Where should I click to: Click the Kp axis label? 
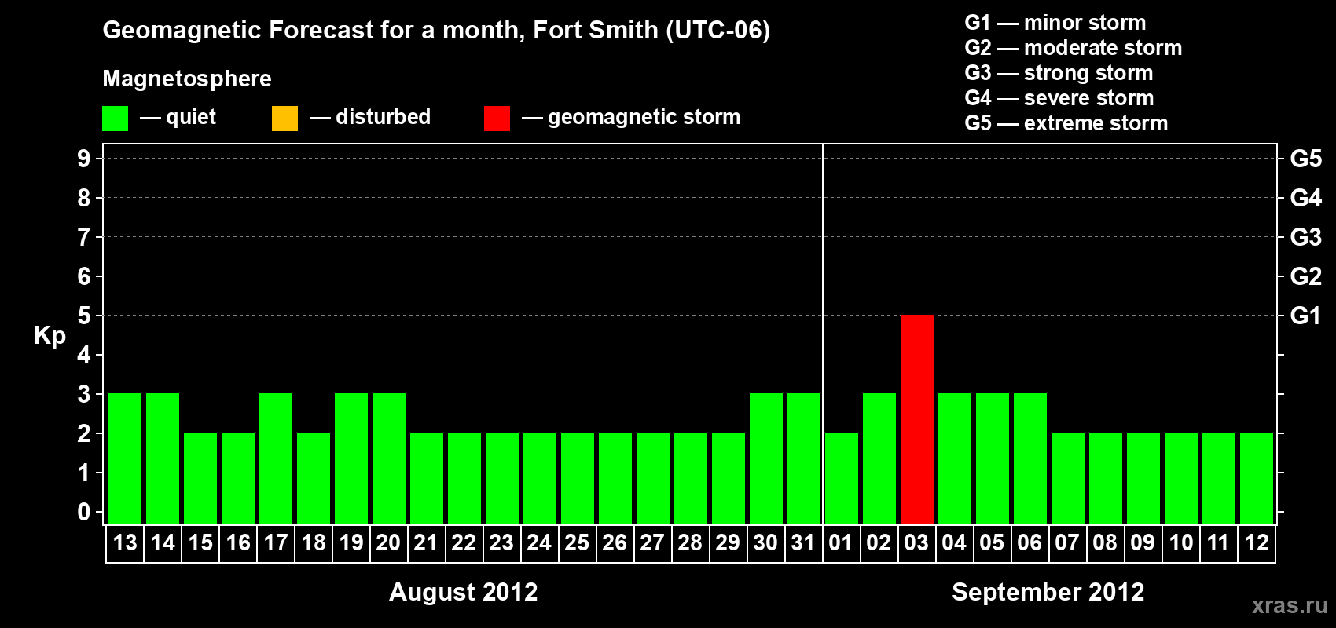click(x=50, y=336)
